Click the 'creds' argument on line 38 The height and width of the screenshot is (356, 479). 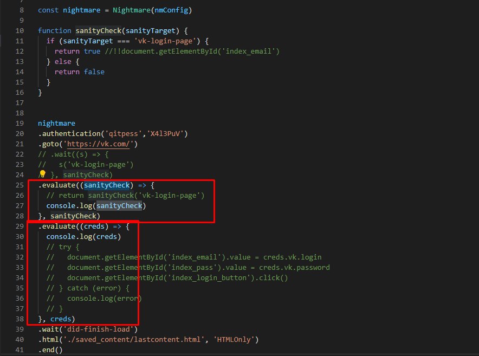tap(61, 319)
